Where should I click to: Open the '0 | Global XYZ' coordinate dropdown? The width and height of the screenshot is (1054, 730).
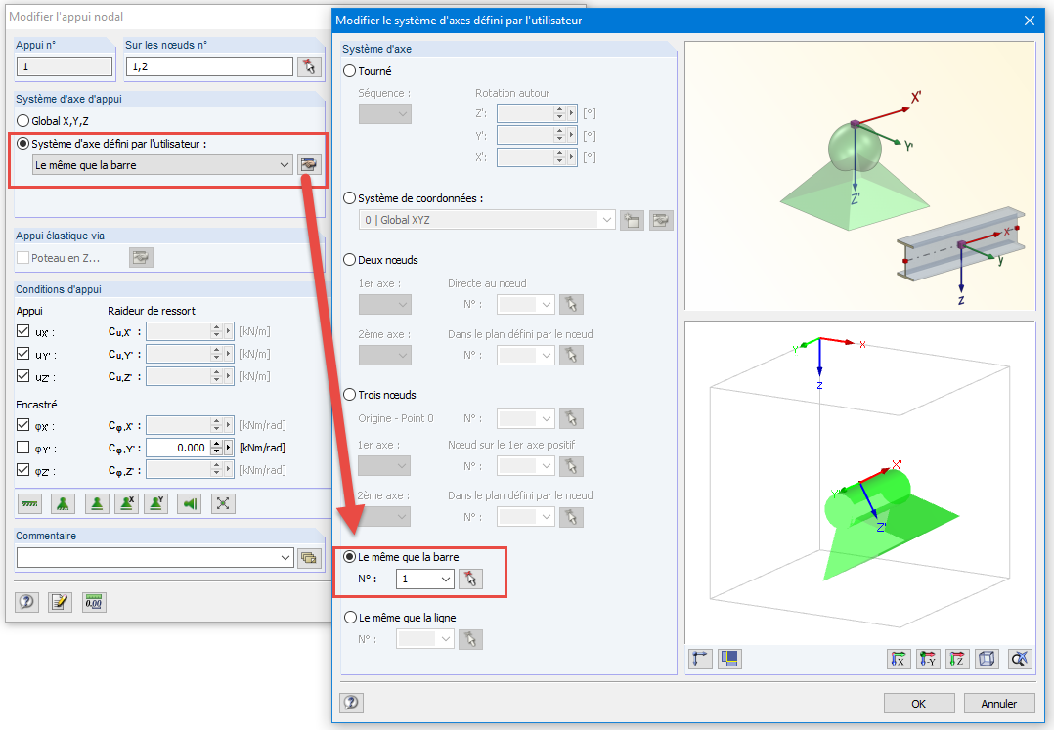pos(606,220)
